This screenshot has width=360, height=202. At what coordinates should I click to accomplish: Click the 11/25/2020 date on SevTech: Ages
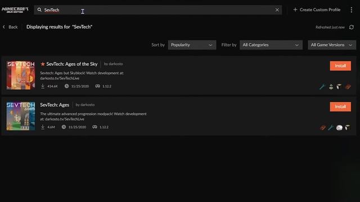(77, 127)
